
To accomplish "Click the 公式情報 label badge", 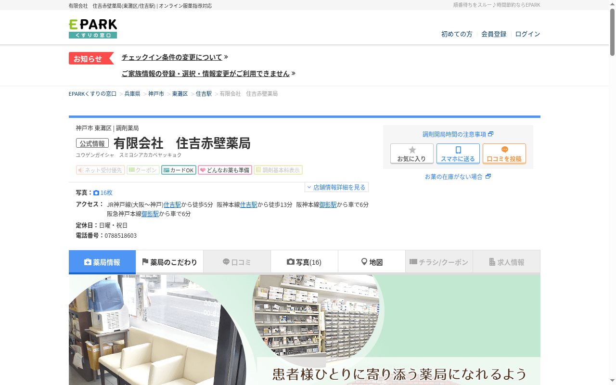I will tap(92, 143).
